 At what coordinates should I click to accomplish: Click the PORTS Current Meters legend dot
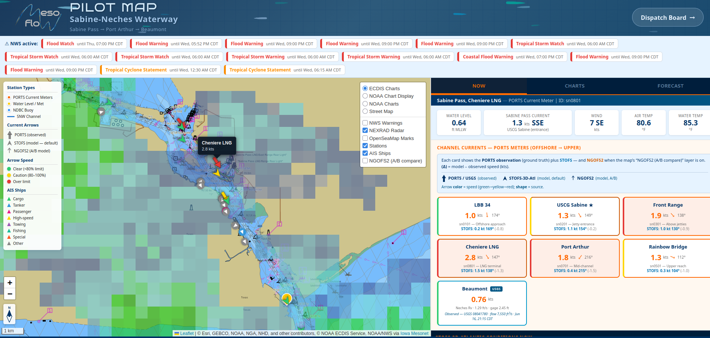coord(9,97)
